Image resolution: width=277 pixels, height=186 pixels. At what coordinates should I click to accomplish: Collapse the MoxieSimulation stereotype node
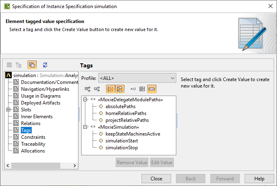(85, 127)
